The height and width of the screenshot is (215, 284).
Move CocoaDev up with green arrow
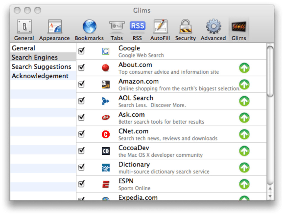click(x=244, y=151)
